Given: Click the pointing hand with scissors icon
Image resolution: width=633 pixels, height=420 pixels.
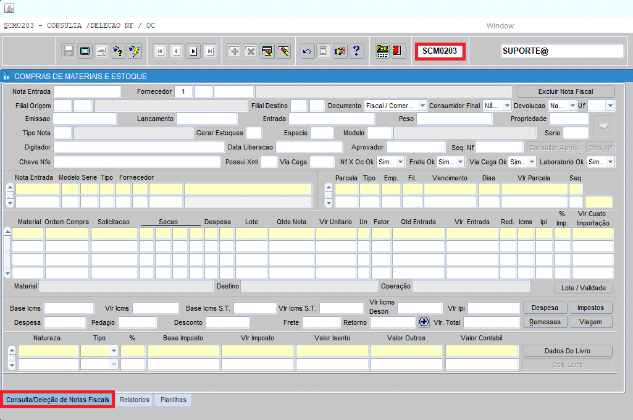Looking at the screenshot, I should click(x=340, y=51).
